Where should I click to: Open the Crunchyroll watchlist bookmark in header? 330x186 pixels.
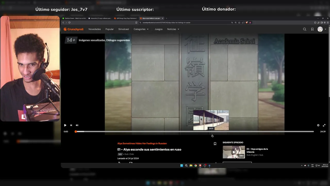(x=312, y=29)
